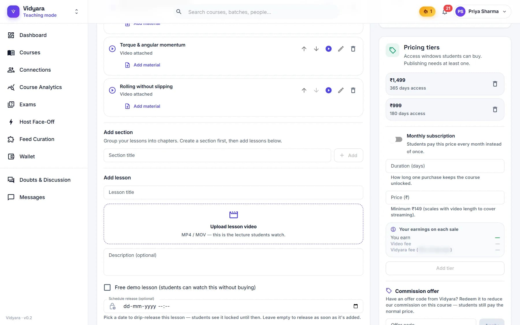Move Torque & angular momentum lesson down
Image resolution: width=520 pixels, height=325 pixels.
(316, 49)
